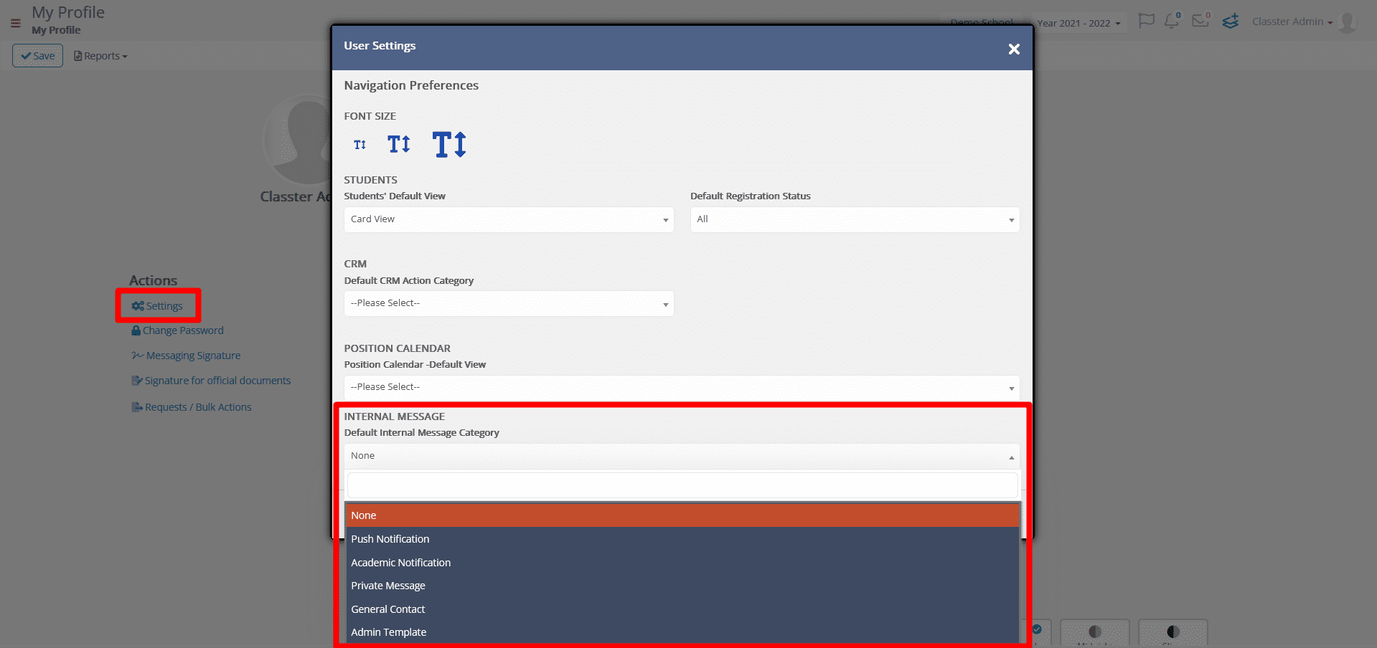Click the user avatar in the header
The image size is (1377, 648).
[1348, 22]
